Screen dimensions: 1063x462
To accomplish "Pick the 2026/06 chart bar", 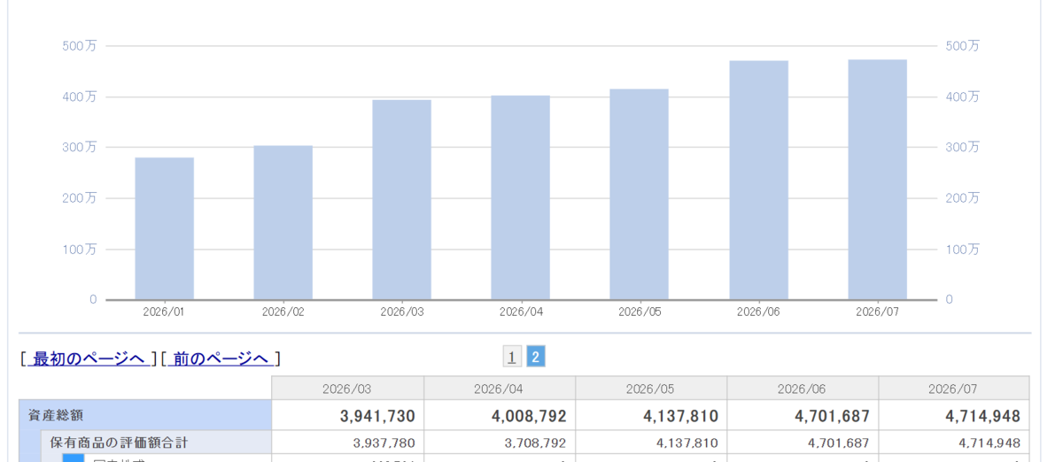I will (759, 181).
